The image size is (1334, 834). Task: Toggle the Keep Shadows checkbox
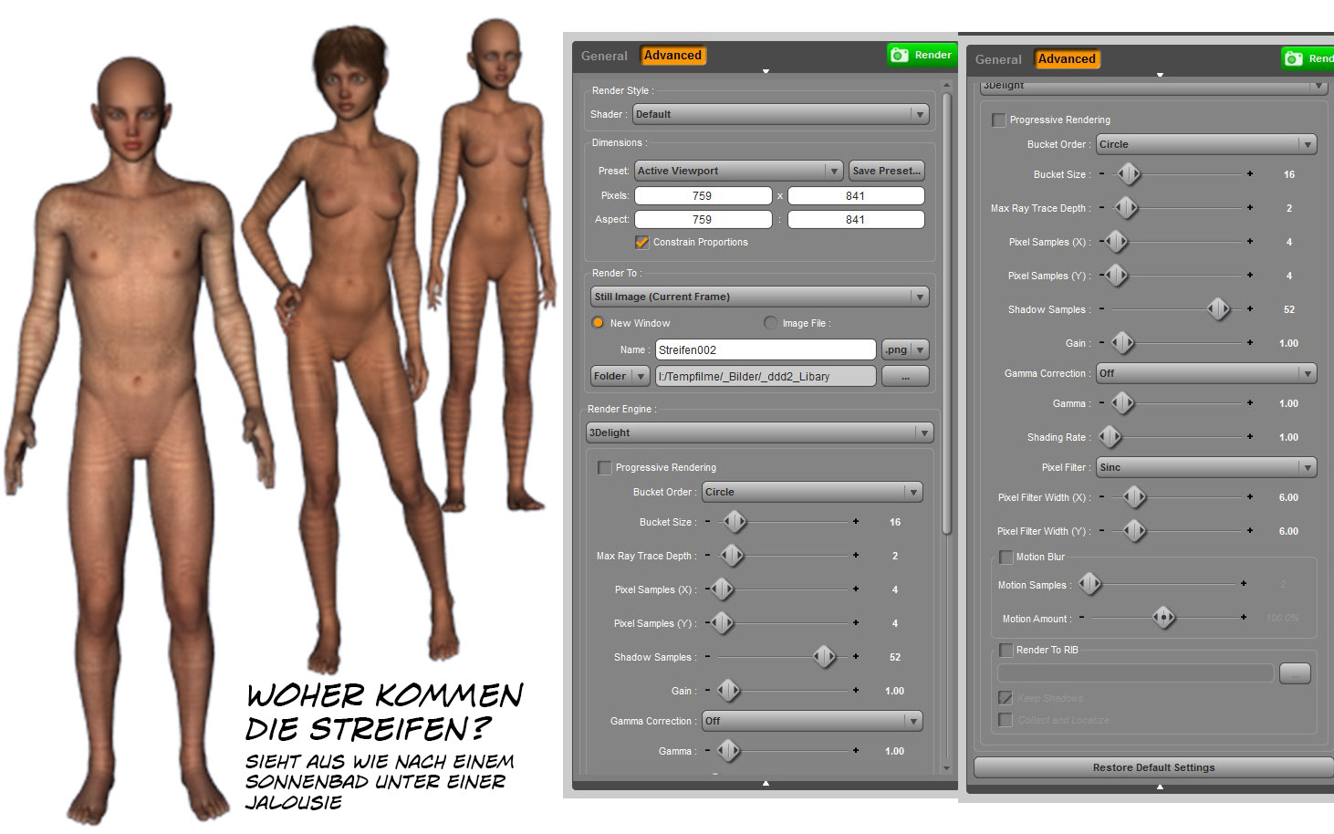point(1006,698)
